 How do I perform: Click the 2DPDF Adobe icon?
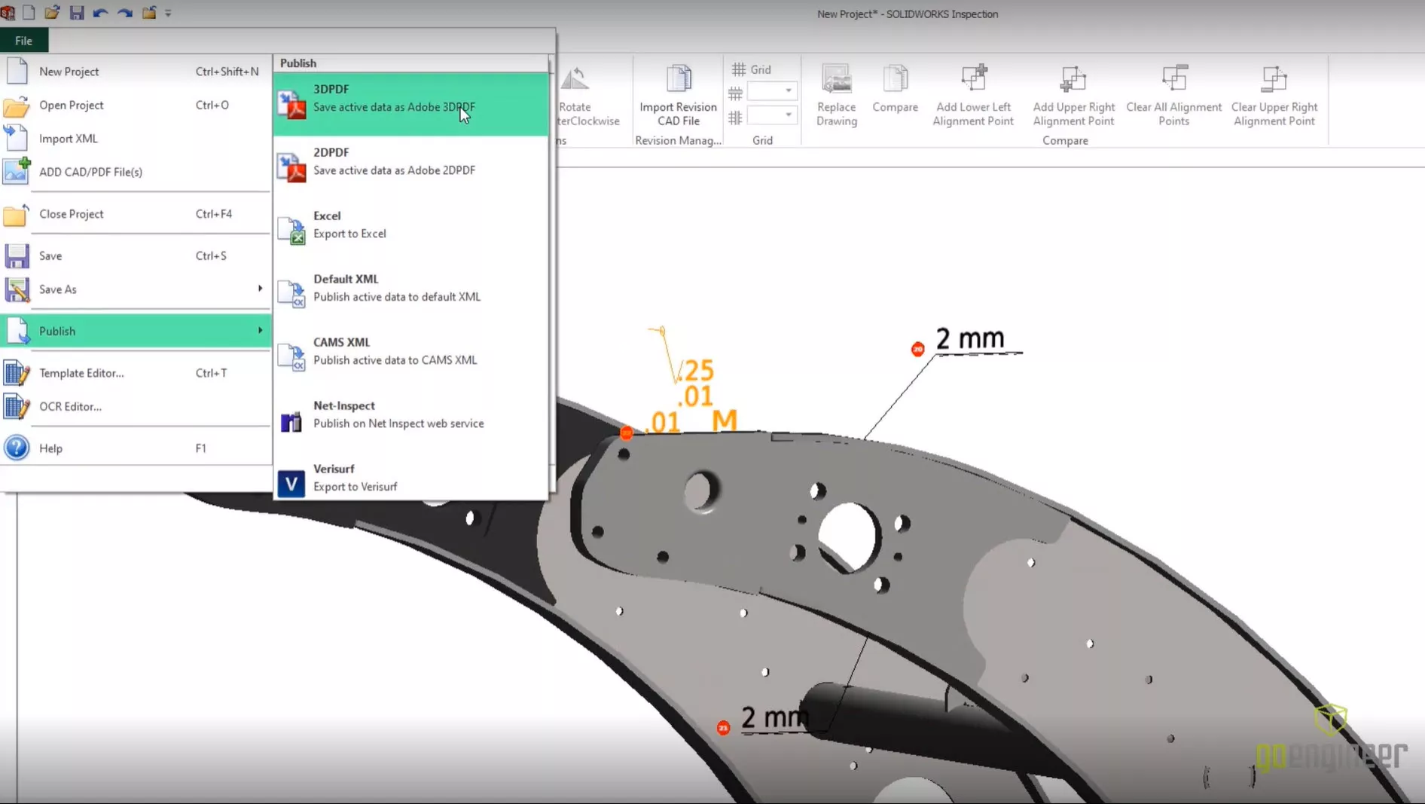point(291,167)
